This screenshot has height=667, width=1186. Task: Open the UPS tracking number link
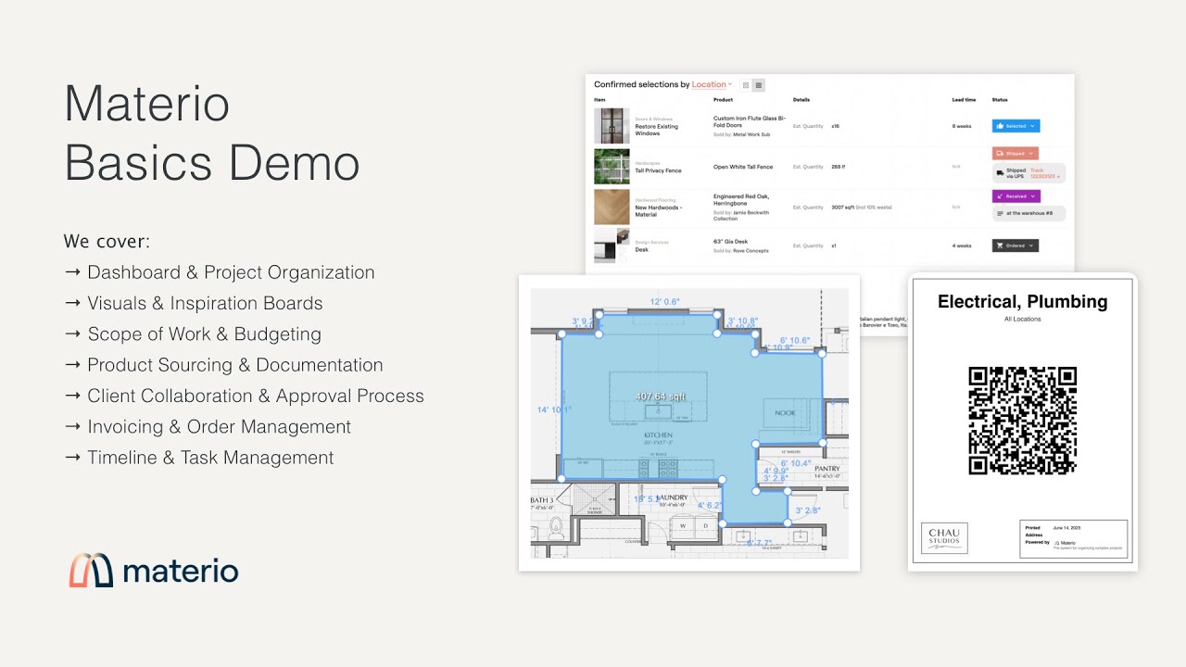(1045, 173)
